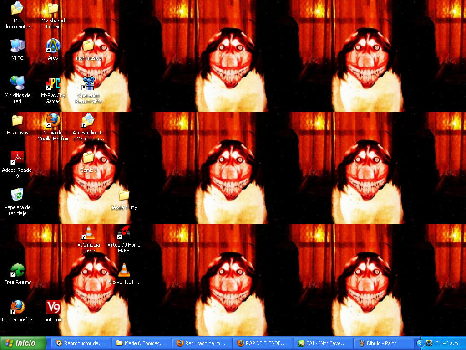The image size is (466, 350).
Task: Launch Free Realms shortcut
Action: (17, 274)
